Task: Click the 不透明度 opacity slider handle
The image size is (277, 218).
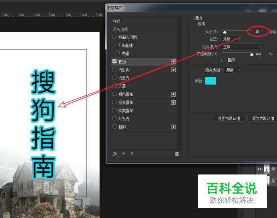Action: (252, 54)
